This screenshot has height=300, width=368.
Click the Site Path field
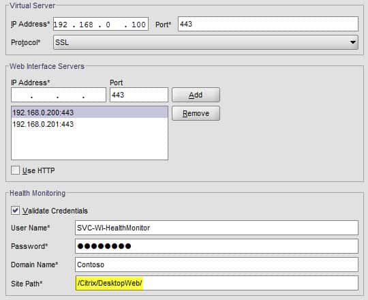click(x=217, y=283)
